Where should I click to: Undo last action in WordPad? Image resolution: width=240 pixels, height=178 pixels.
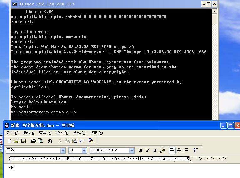[x=81, y=141]
